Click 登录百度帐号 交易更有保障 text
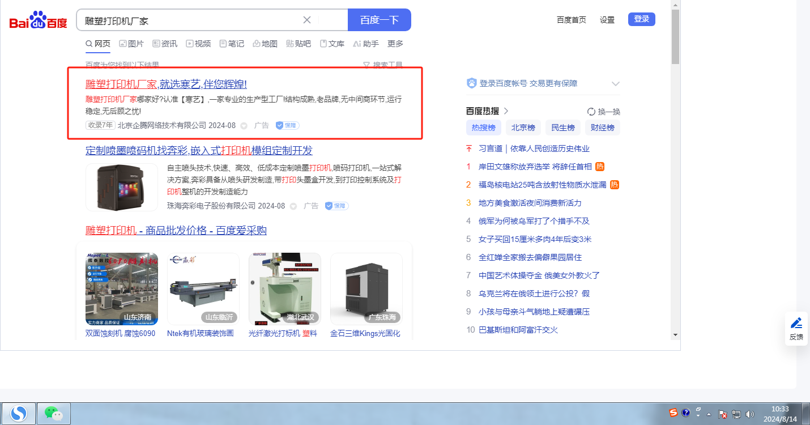The height and width of the screenshot is (425, 810). point(528,83)
